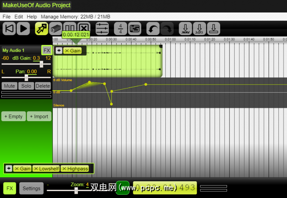Open Settings

click(x=31, y=188)
